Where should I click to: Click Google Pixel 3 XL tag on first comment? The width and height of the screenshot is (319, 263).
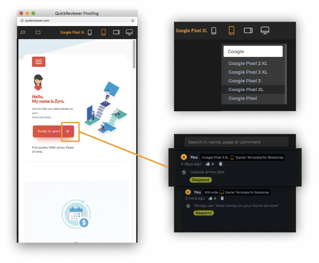point(215,157)
